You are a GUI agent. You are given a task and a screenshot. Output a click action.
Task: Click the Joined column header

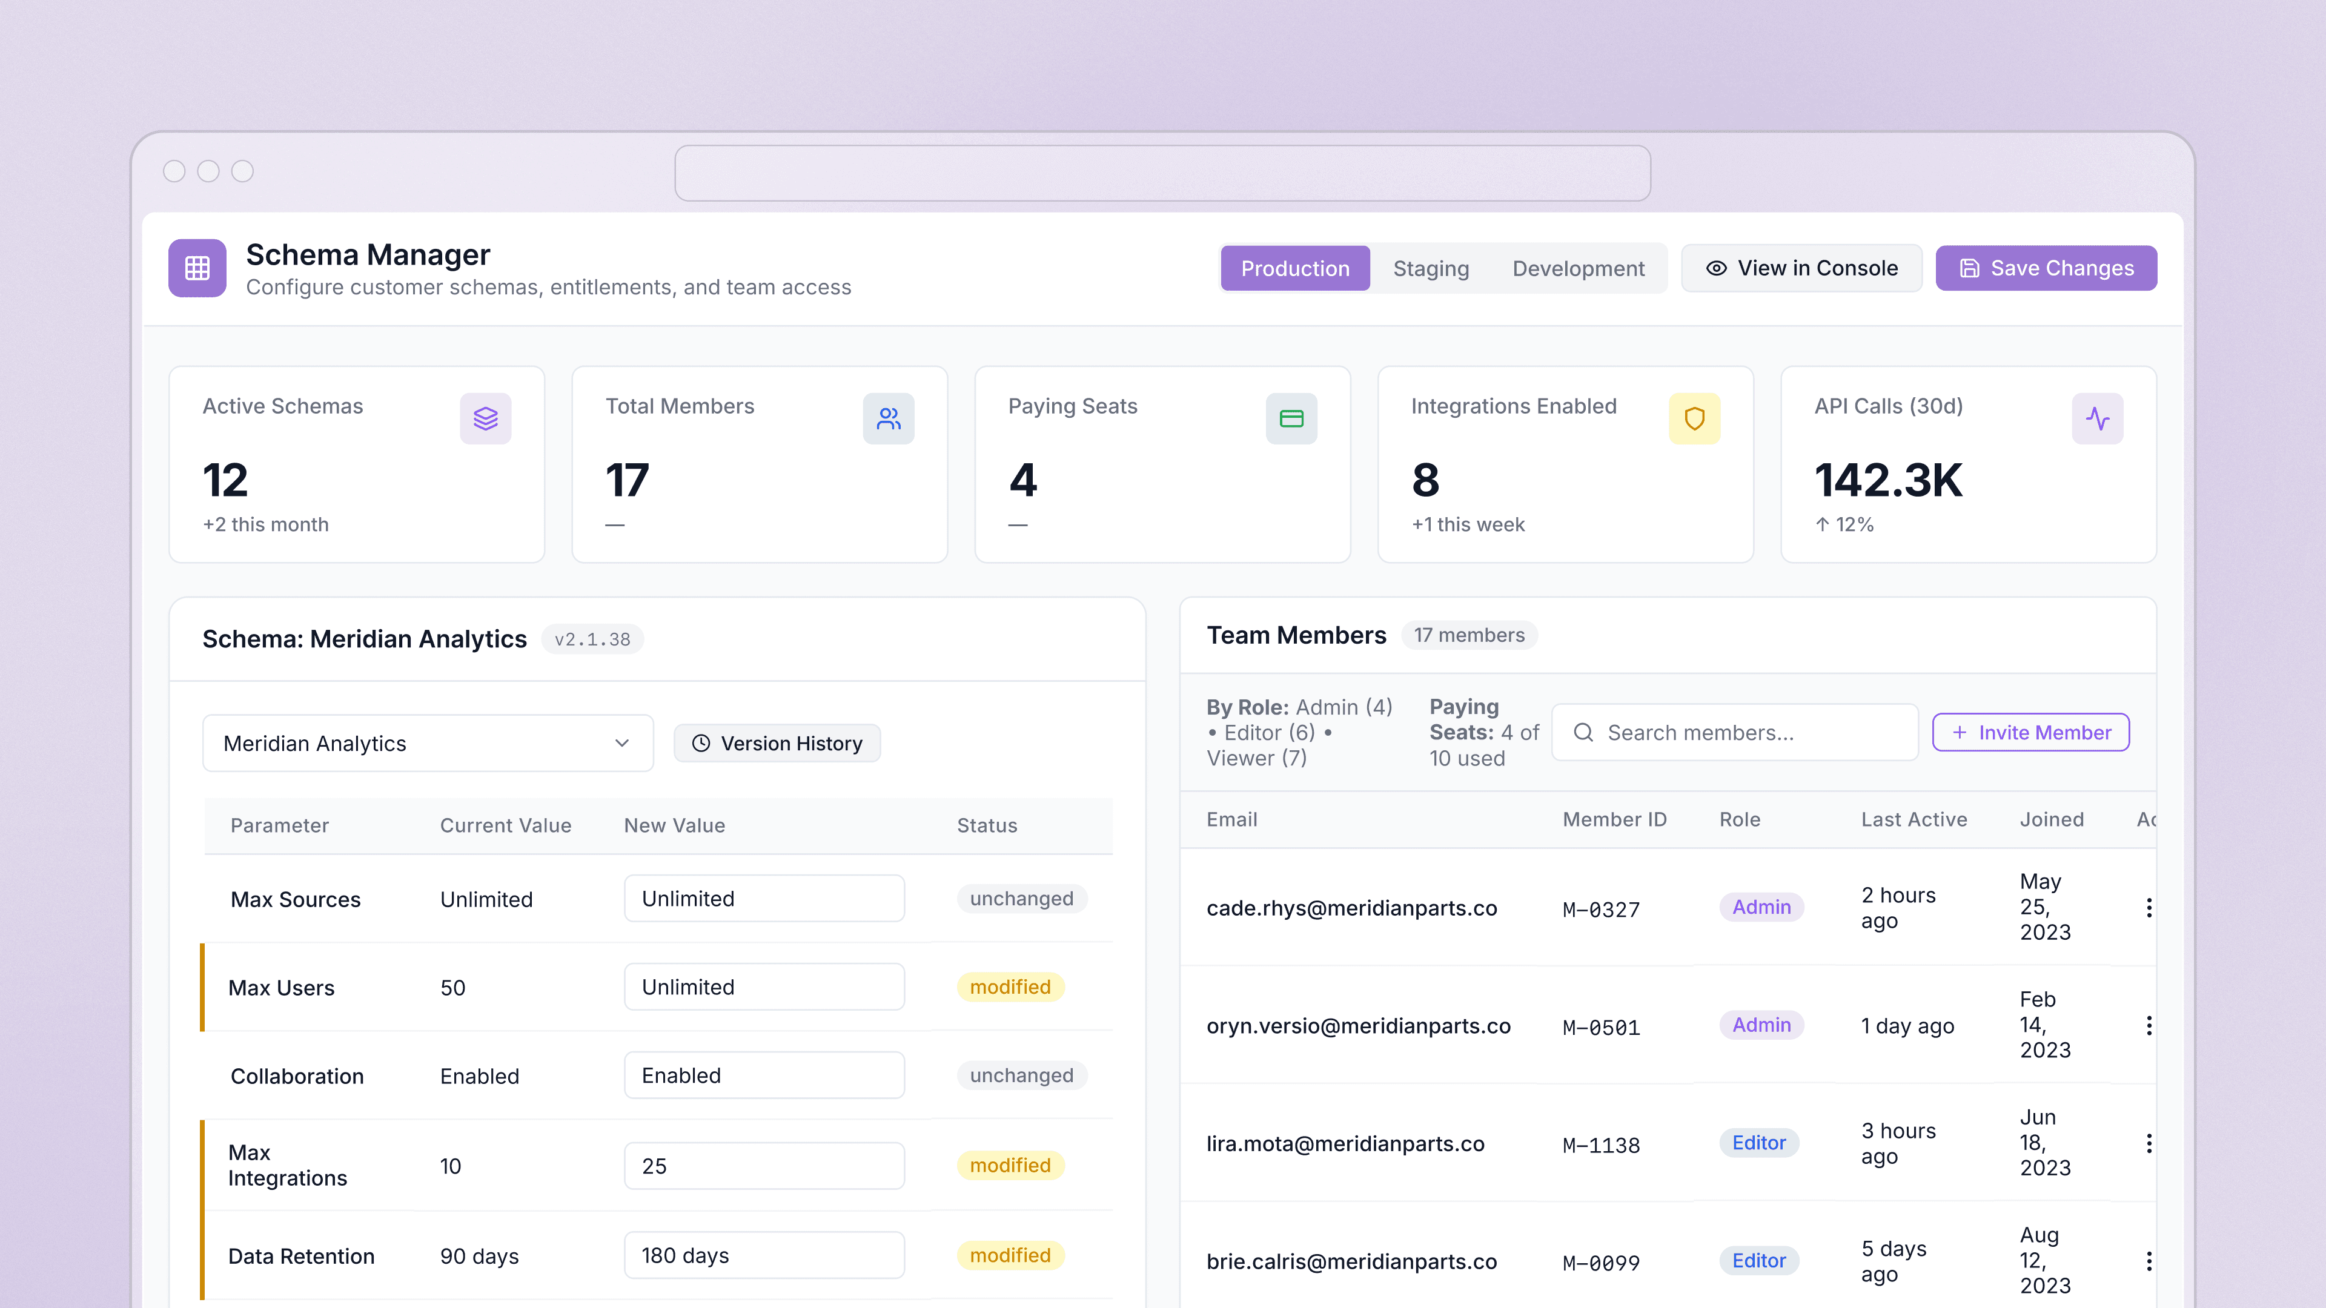(x=2052, y=819)
